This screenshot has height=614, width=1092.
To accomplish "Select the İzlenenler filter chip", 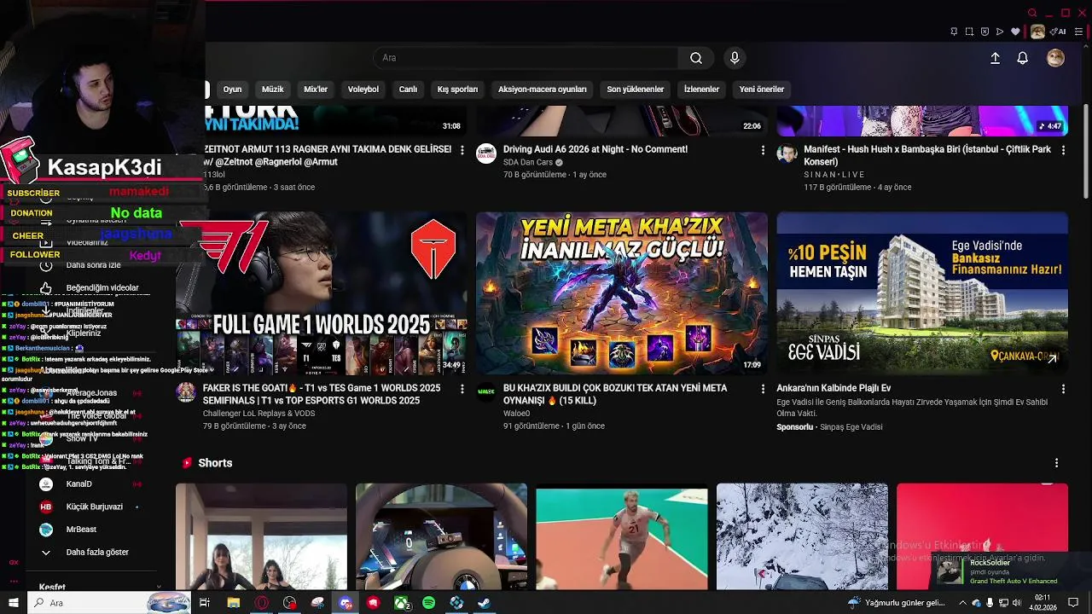I will tap(701, 89).
